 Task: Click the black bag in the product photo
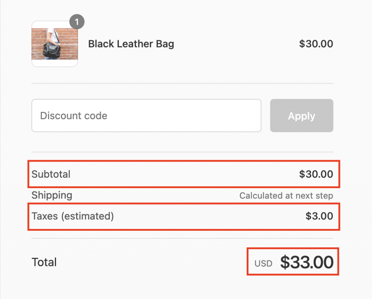52,50
